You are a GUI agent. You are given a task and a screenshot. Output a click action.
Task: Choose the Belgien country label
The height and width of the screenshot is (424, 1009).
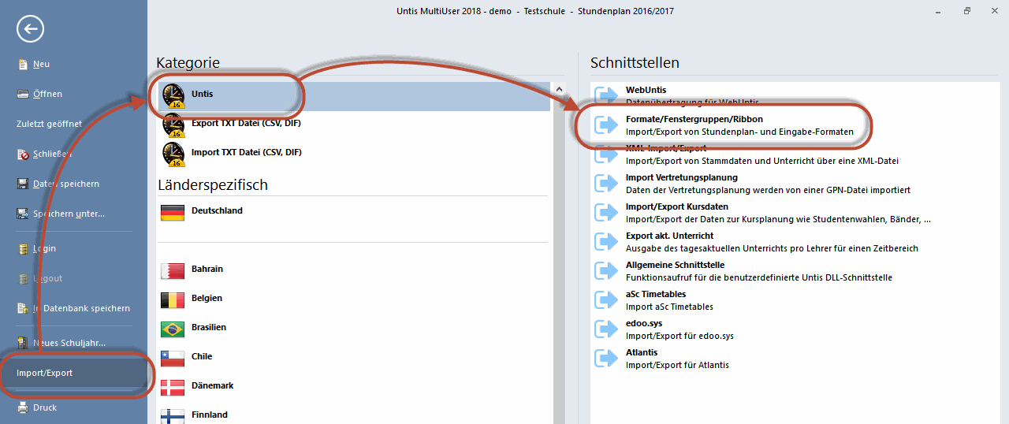point(207,298)
